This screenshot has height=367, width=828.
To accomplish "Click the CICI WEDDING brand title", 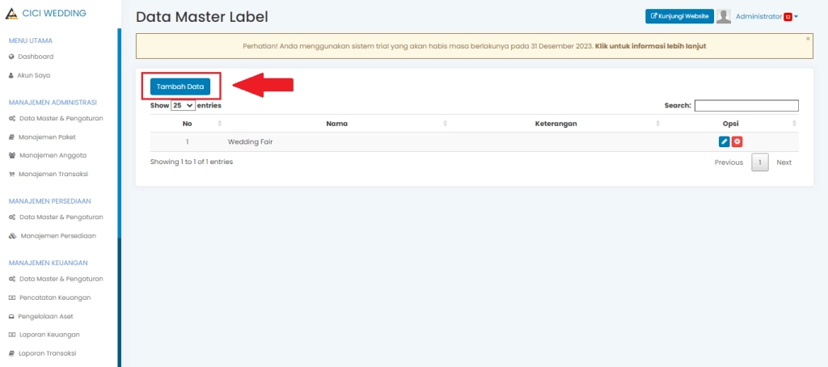I will (54, 13).
